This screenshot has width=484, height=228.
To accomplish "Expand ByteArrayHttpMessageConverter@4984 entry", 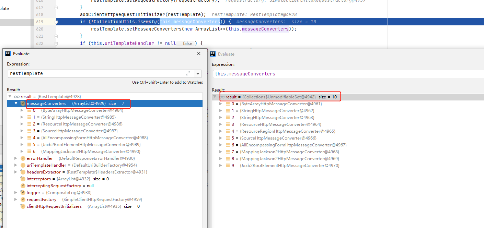I will [x=23, y=110].
